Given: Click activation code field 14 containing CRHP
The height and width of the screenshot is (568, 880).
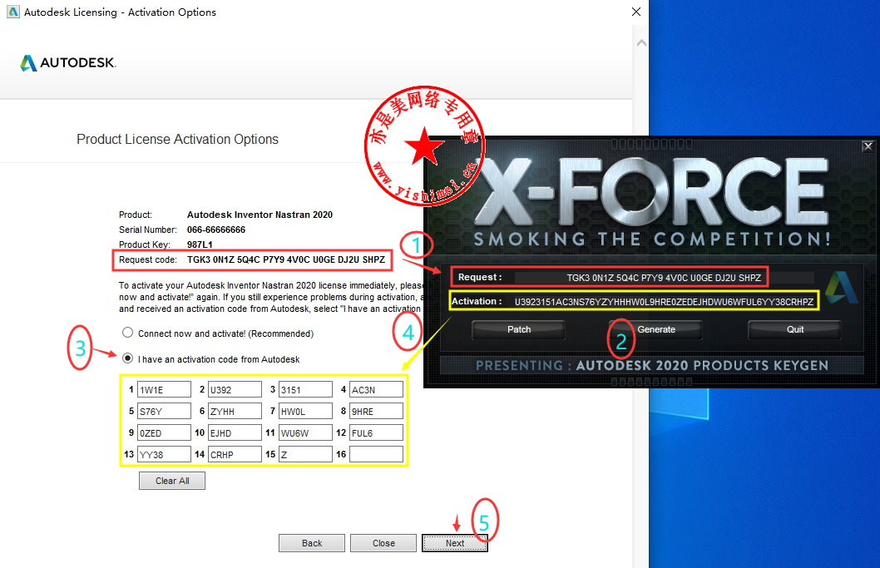Looking at the screenshot, I should pyautogui.click(x=235, y=454).
